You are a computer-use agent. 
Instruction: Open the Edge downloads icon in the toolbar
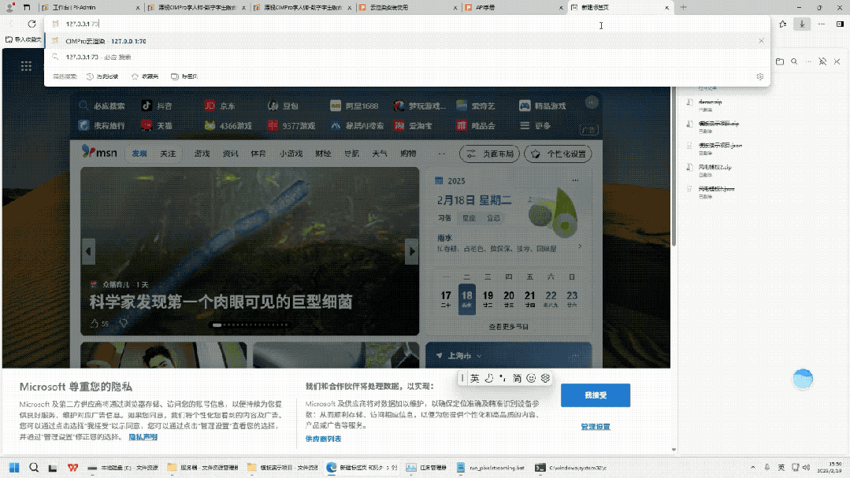pos(802,23)
